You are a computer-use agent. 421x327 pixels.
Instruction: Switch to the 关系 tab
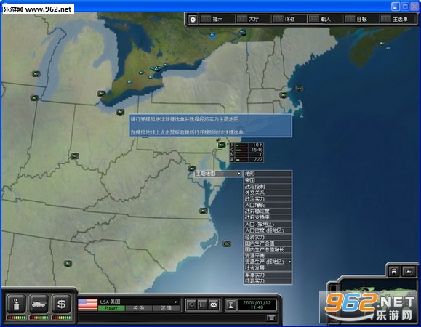pyautogui.click(x=139, y=309)
